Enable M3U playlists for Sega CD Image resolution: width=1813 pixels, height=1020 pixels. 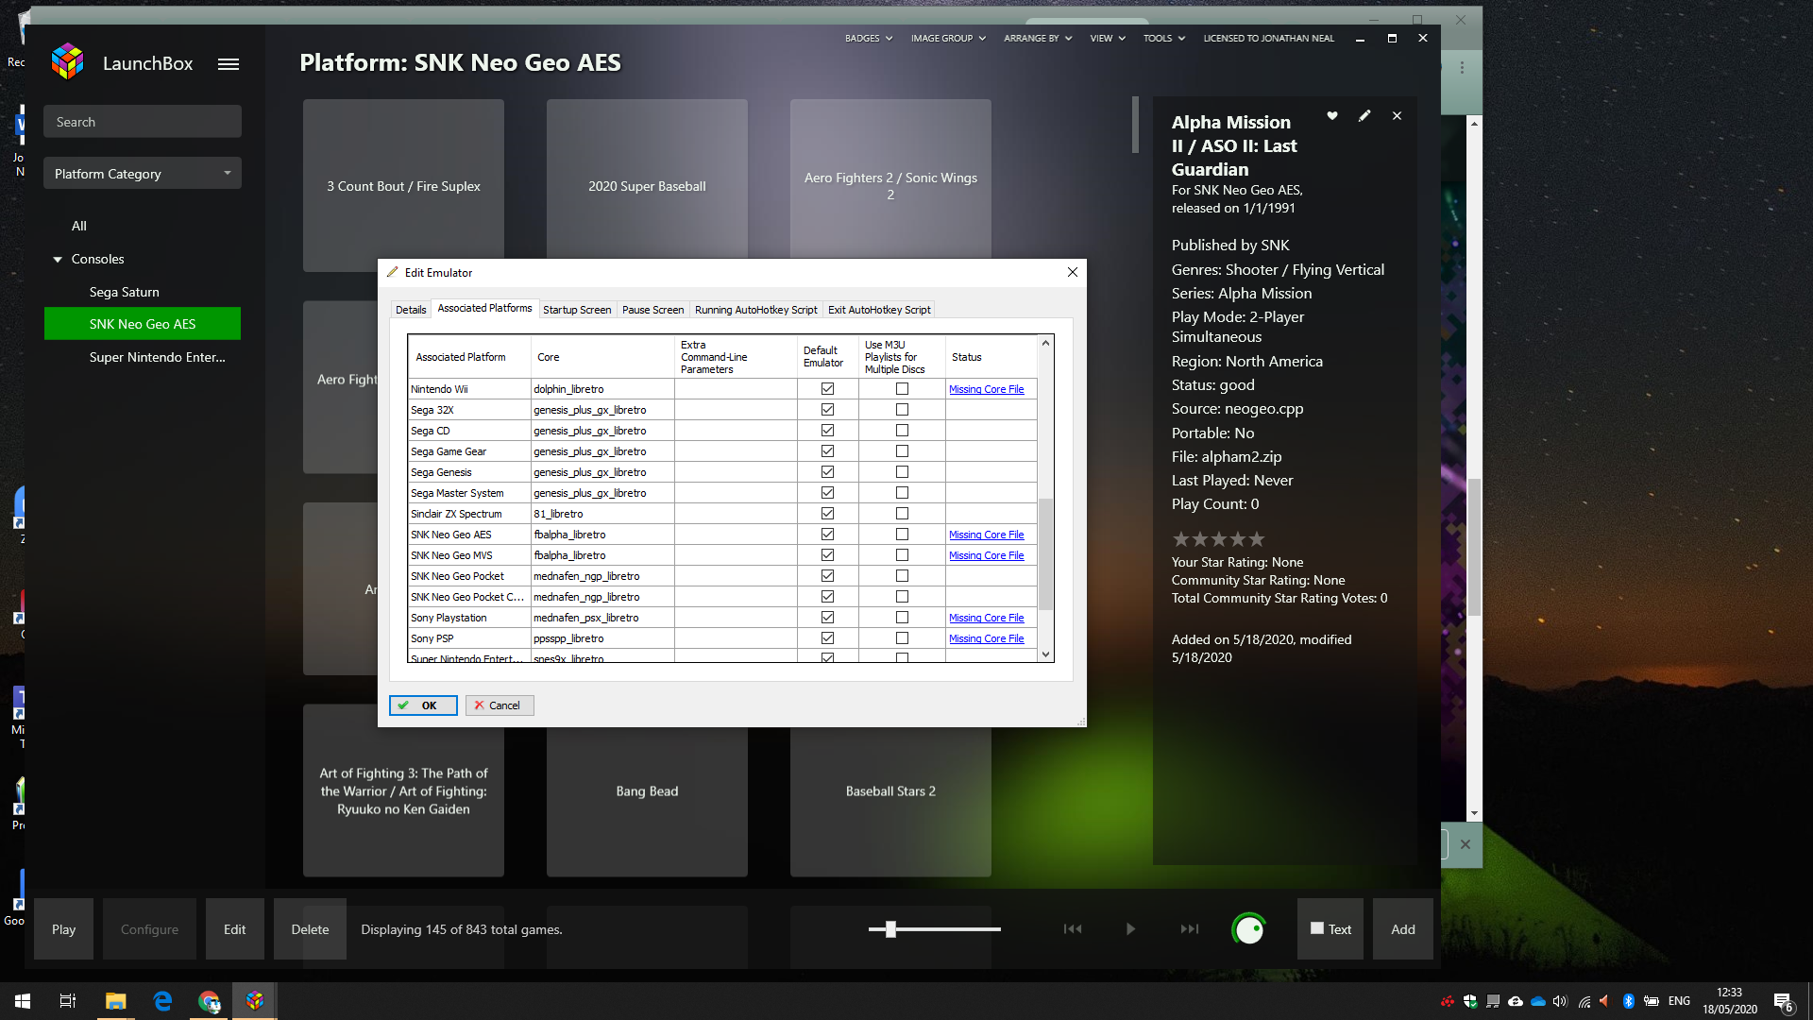pyautogui.click(x=902, y=431)
